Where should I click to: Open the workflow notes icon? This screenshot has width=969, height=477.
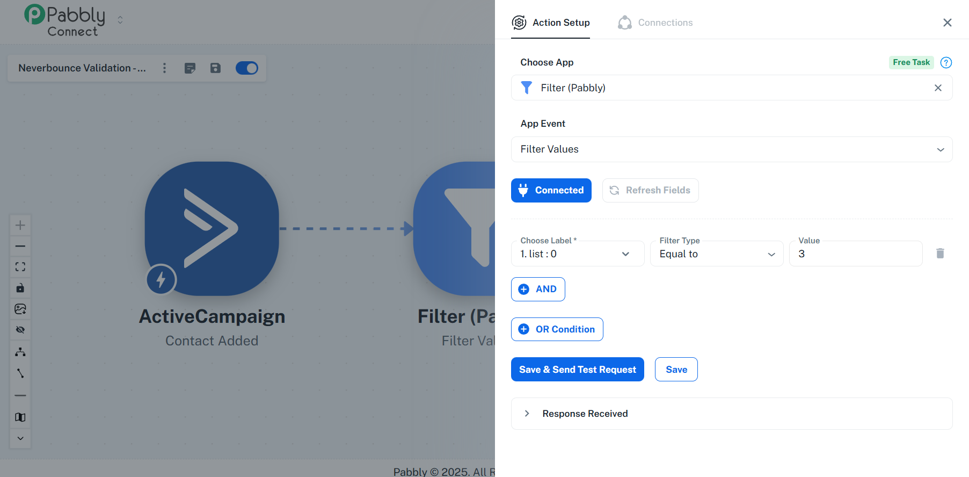190,68
